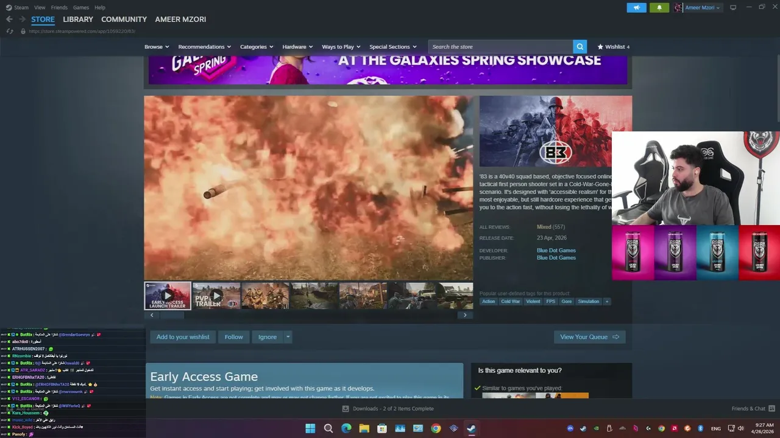Screen dimensions: 780x438
Task: Open the Windows Start menu
Action: (310, 428)
